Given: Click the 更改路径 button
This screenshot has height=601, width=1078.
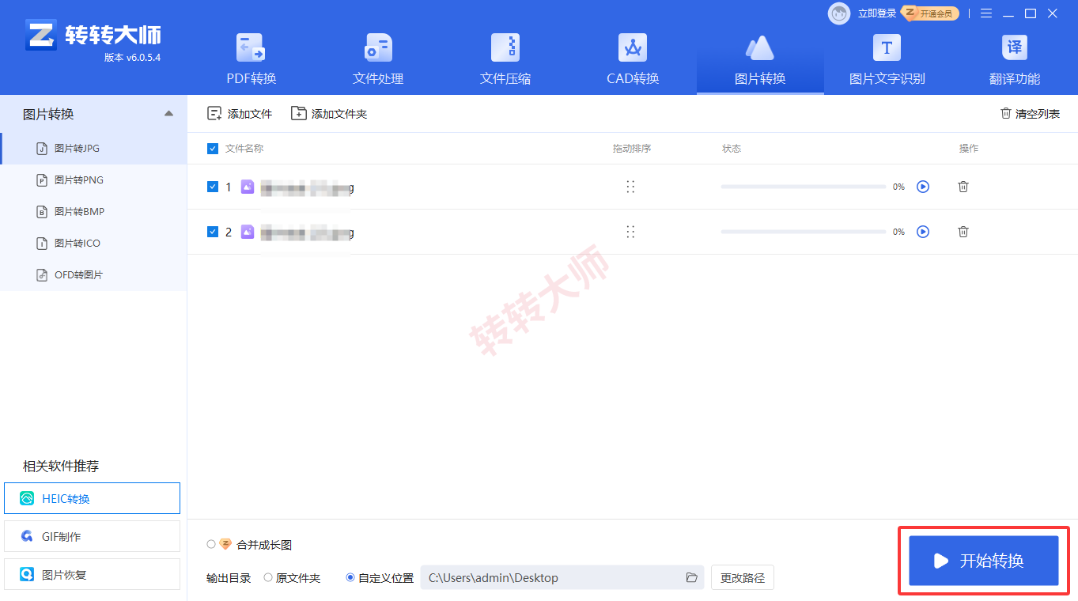Looking at the screenshot, I should pos(743,578).
